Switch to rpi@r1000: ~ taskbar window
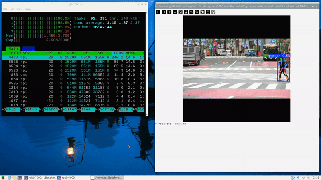Image resolution: width=321 pixels, height=180 pixels. point(67,178)
